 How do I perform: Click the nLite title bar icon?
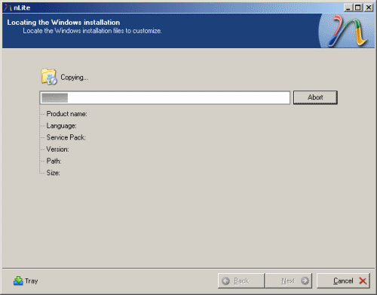coord(8,8)
